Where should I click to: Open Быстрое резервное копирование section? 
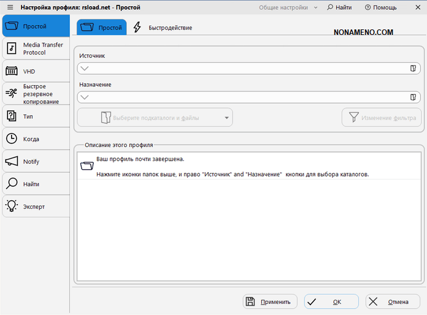click(x=35, y=94)
